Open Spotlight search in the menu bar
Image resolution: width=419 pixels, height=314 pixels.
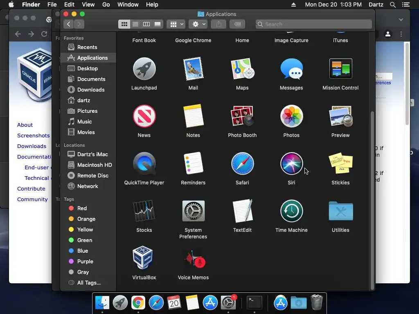[392, 4]
